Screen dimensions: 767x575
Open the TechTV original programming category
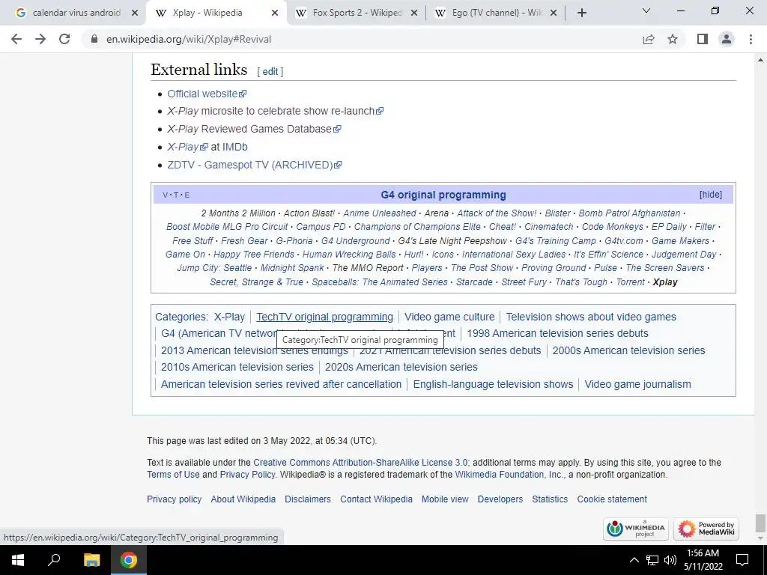pyautogui.click(x=325, y=317)
